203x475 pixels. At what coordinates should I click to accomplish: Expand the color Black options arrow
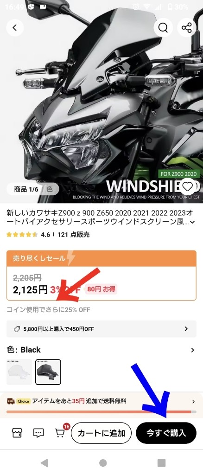pos(192,350)
